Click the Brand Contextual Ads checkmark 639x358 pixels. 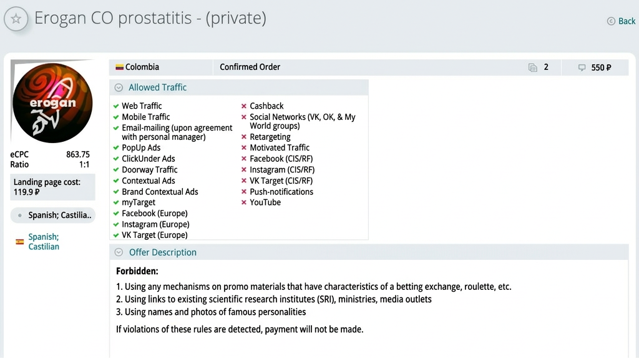tap(116, 192)
